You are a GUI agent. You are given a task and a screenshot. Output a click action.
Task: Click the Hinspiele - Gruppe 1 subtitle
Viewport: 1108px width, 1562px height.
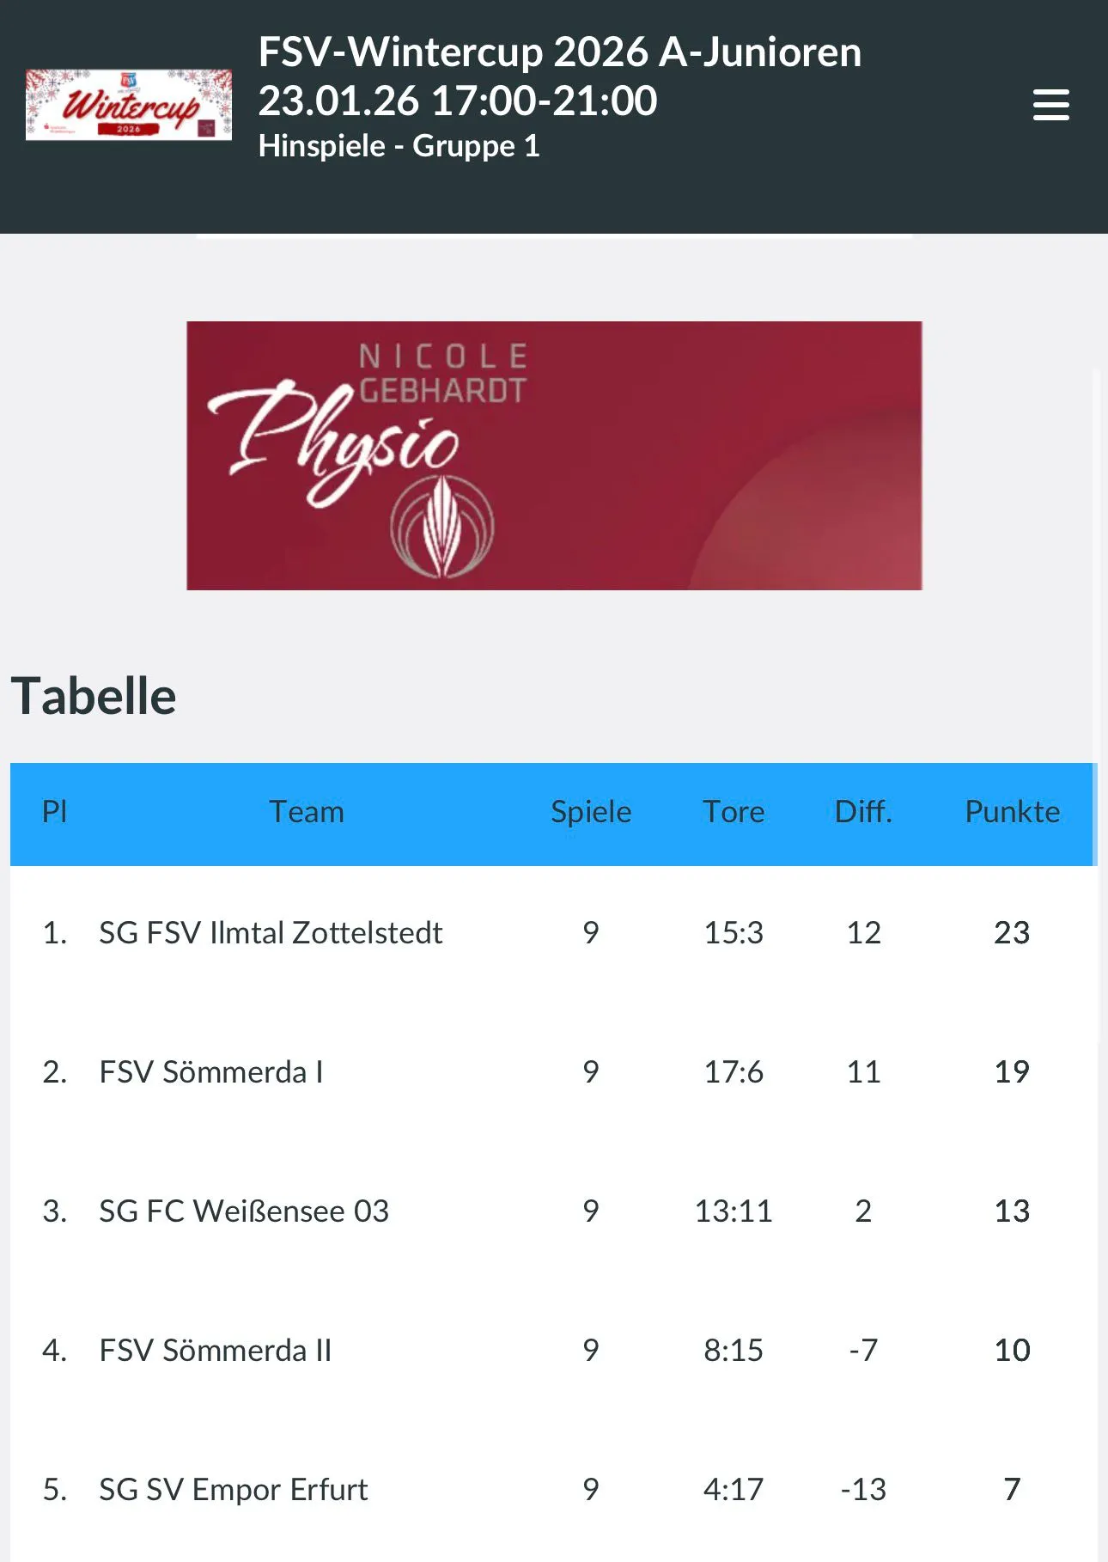click(399, 146)
